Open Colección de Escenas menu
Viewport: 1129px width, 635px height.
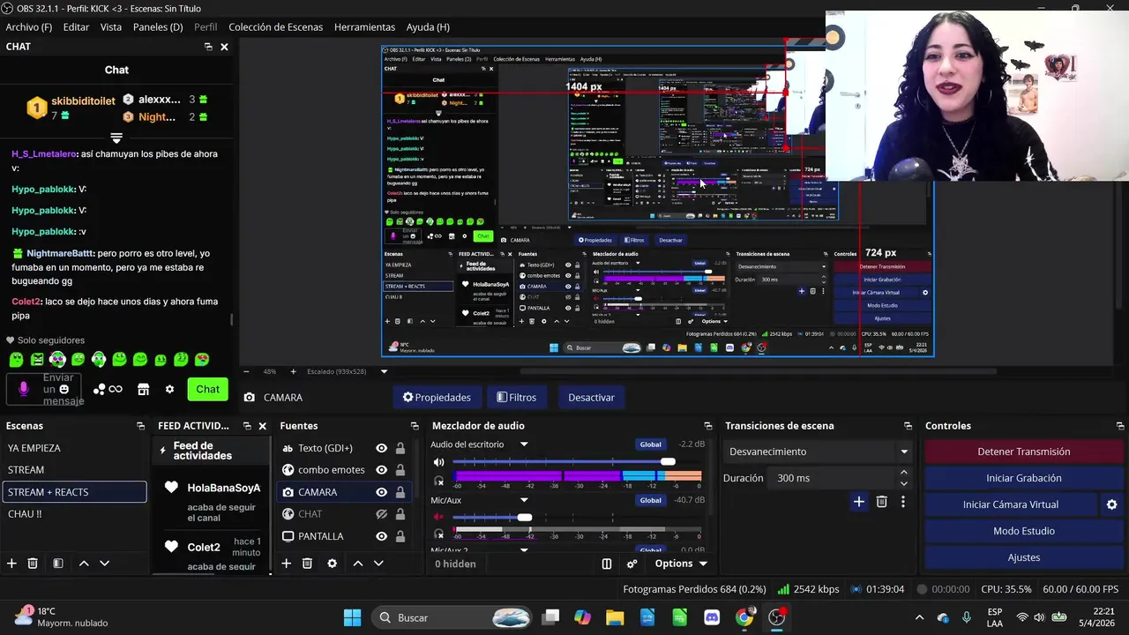[x=276, y=27]
